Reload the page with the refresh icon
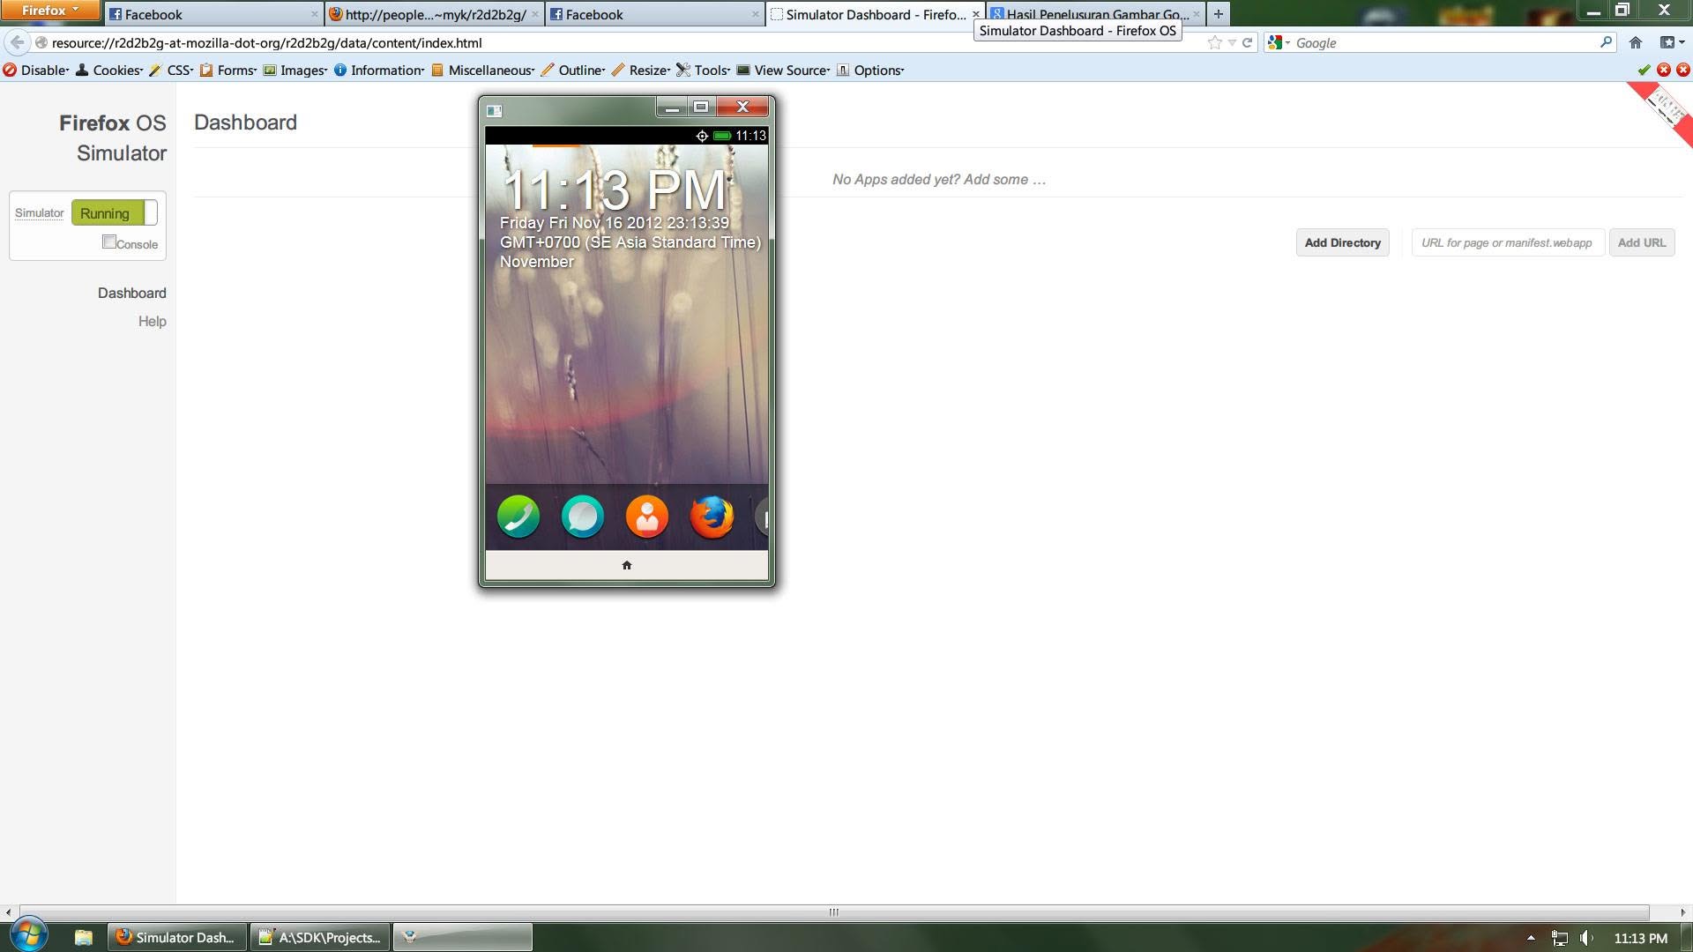Viewport: 1693px width, 952px height. (1247, 42)
